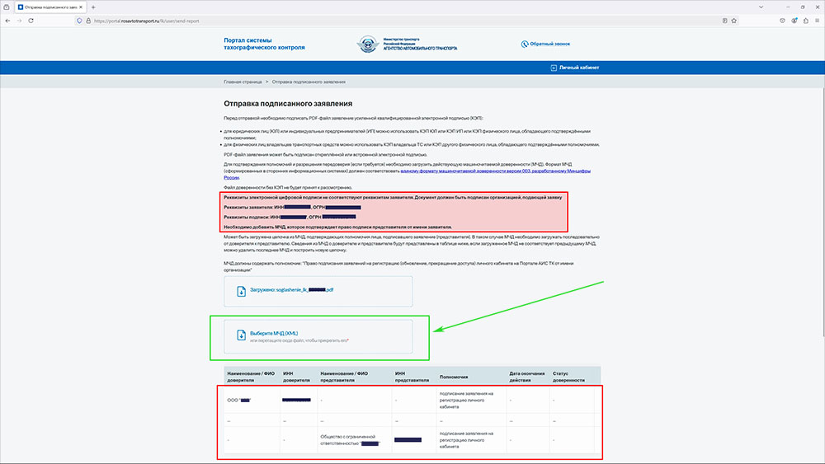Go to Главная страница breadcrumb link
825x464 pixels.
242,82
